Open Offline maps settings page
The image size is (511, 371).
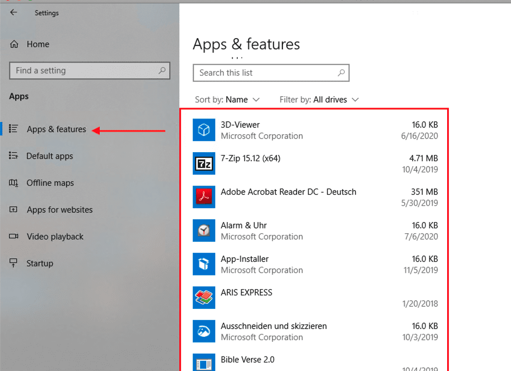pos(50,183)
